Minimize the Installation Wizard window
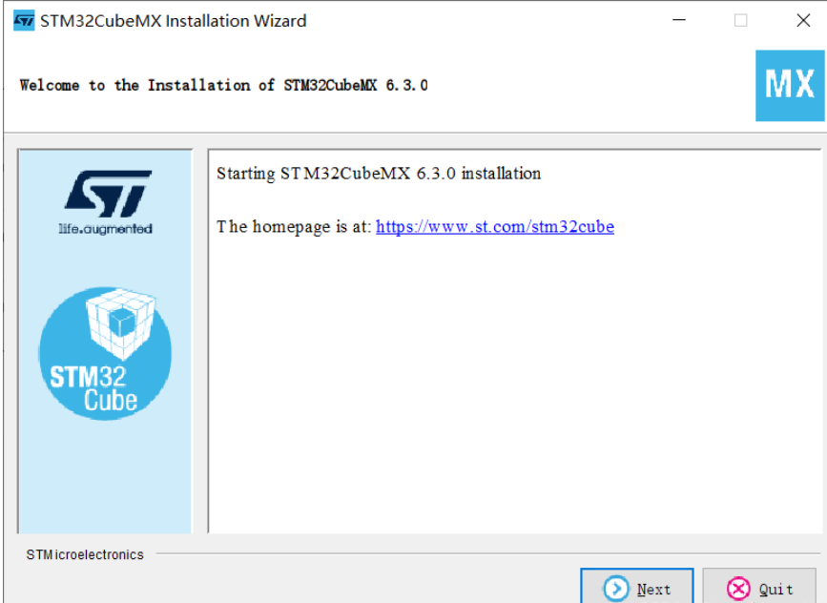This screenshot has height=603, width=827. (679, 21)
